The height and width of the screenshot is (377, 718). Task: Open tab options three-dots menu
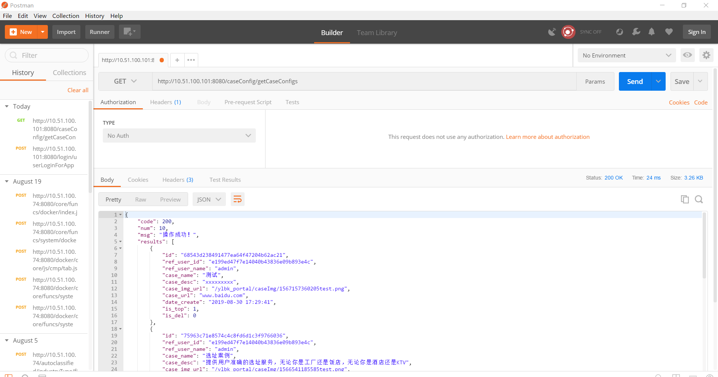pyautogui.click(x=191, y=60)
